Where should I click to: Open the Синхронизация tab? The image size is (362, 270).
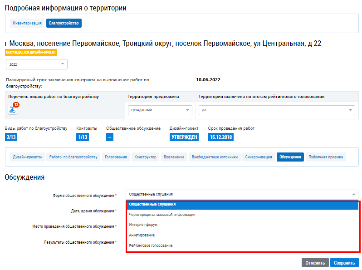point(259,157)
